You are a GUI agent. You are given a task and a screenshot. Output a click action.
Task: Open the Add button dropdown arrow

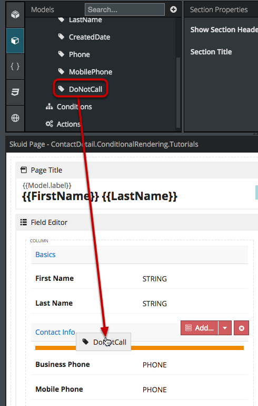[x=225, y=328]
